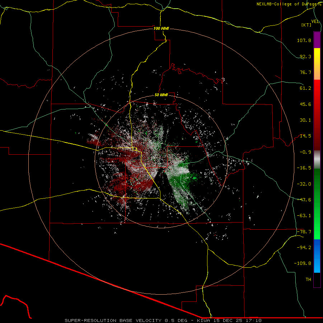Click the purple segment of the color bar

[317, 40]
